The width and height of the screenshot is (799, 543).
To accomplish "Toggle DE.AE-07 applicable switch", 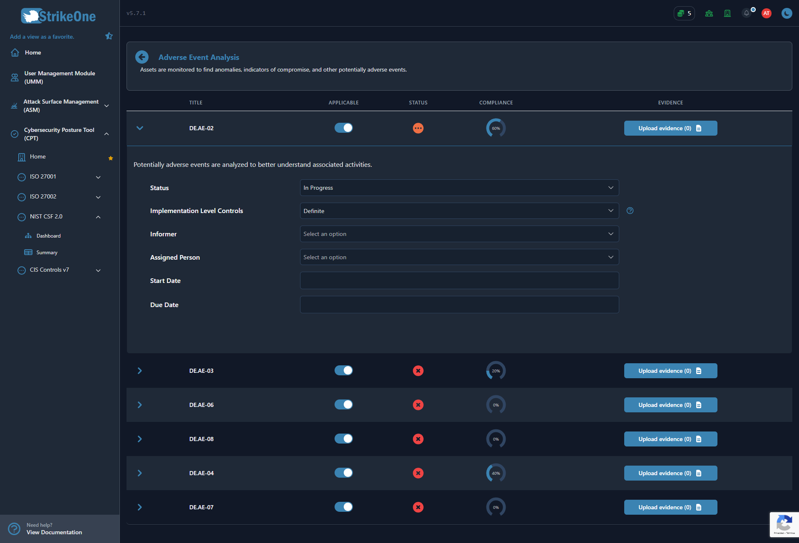I will [344, 507].
